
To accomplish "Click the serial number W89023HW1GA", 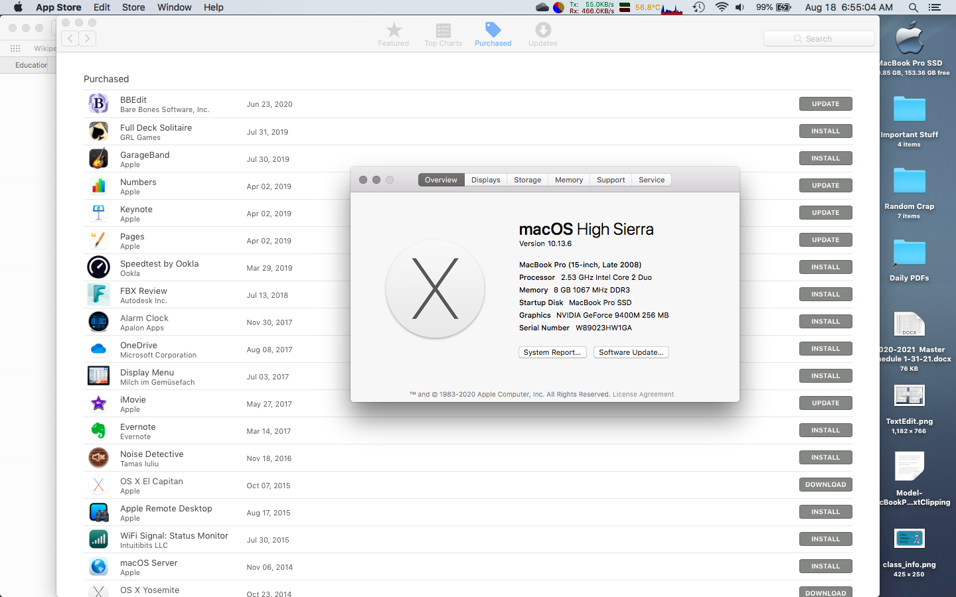I will click(603, 328).
